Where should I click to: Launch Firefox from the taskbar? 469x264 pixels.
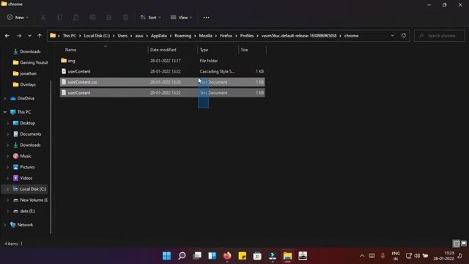[227, 256]
